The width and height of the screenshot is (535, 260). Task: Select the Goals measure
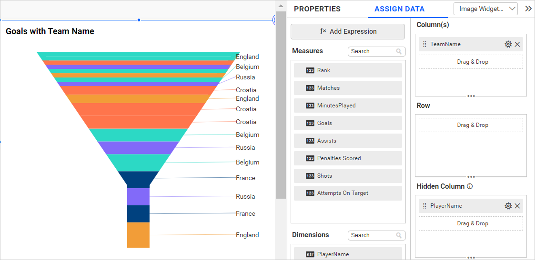tap(348, 123)
